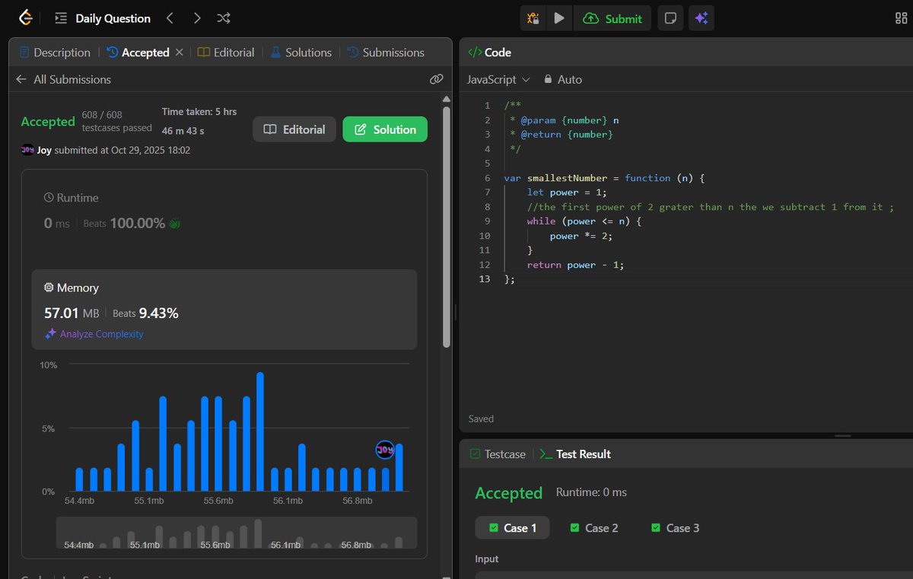
Task: Open the Solutions tab
Action: tap(300, 52)
